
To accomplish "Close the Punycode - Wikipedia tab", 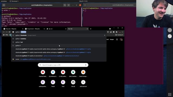I will pyautogui.click(x=23, y=29).
